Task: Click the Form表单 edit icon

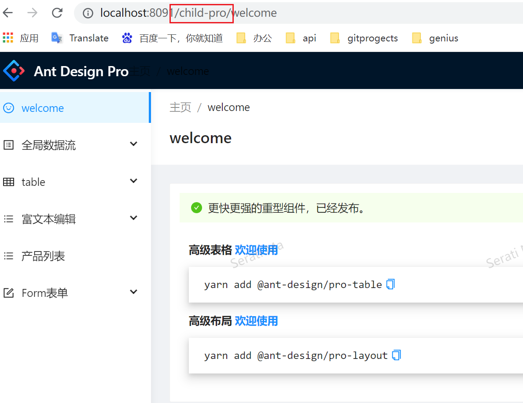Action: (9, 293)
